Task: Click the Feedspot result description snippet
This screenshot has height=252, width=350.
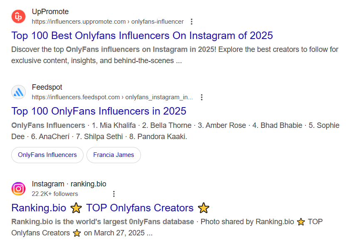Action: 175,131
